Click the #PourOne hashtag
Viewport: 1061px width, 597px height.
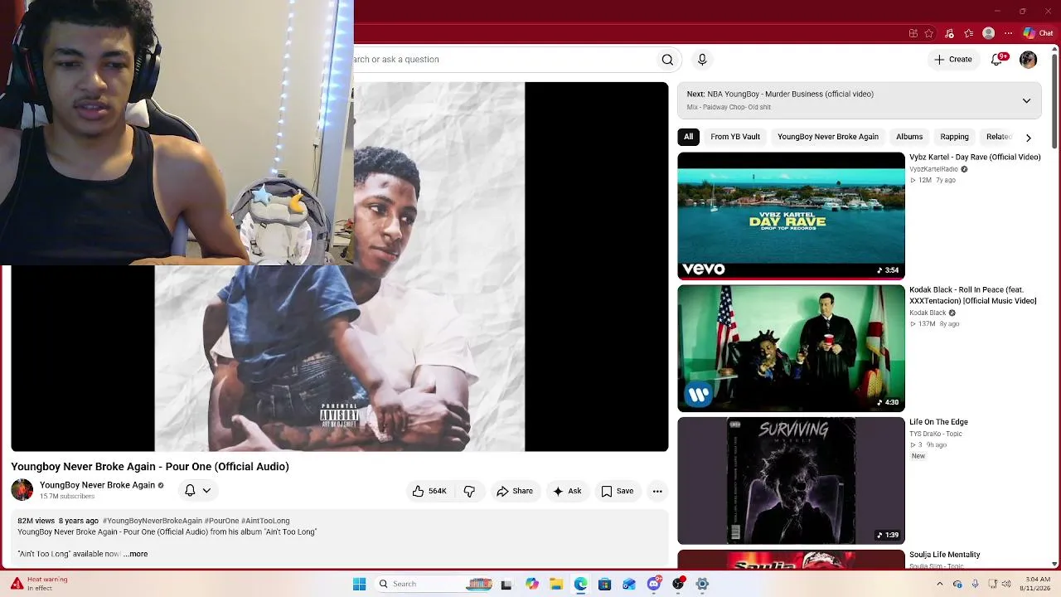point(221,521)
